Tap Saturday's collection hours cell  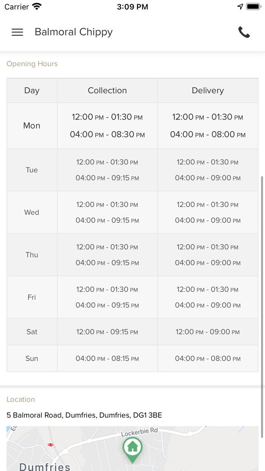[107, 332]
